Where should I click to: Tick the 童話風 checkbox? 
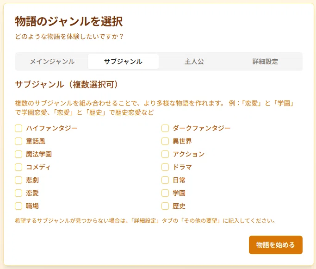19,141
